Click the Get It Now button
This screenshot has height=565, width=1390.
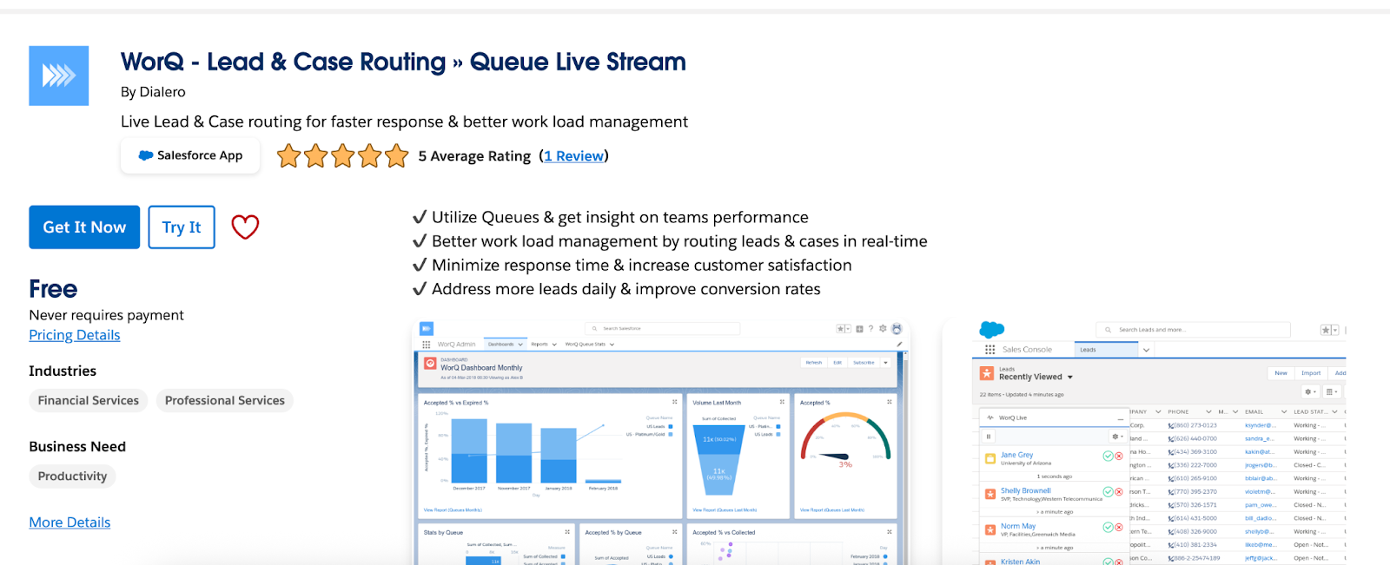click(x=84, y=227)
